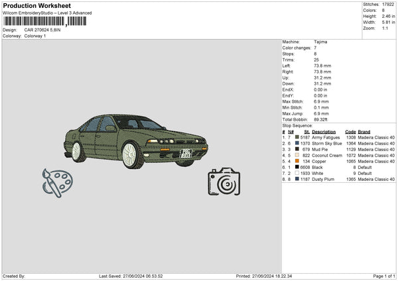Click the Black color swatch
Image resolution: width=398 pixels, height=281 pixels.
tap(297, 167)
